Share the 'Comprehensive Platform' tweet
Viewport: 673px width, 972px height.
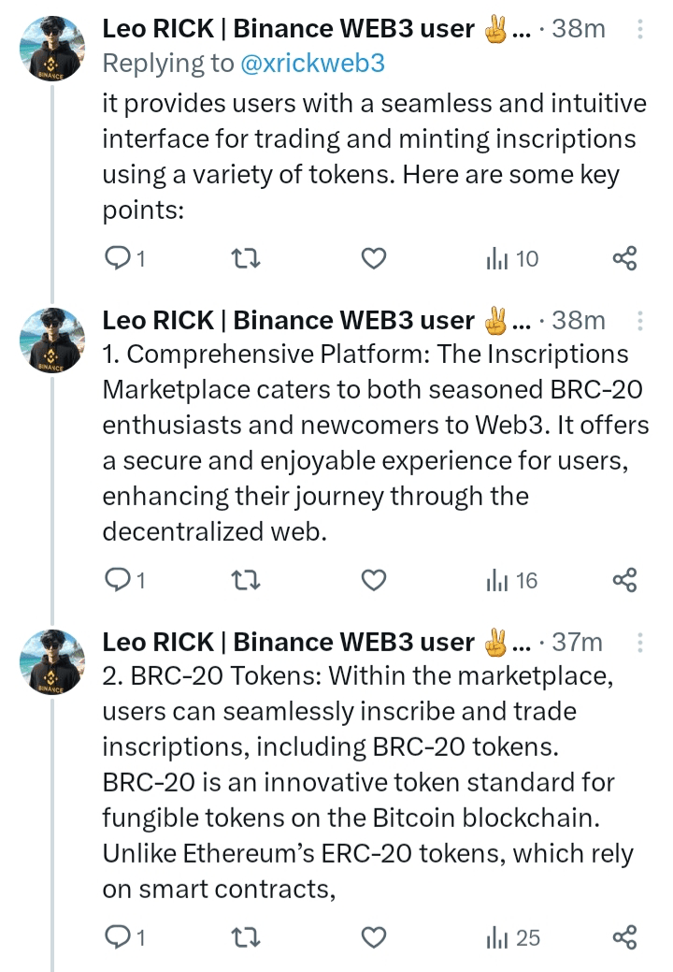click(x=624, y=580)
